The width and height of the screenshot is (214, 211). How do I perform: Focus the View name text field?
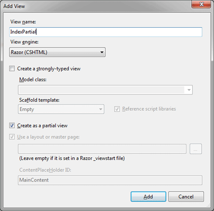pyautogui.click(x=106, y=32)
